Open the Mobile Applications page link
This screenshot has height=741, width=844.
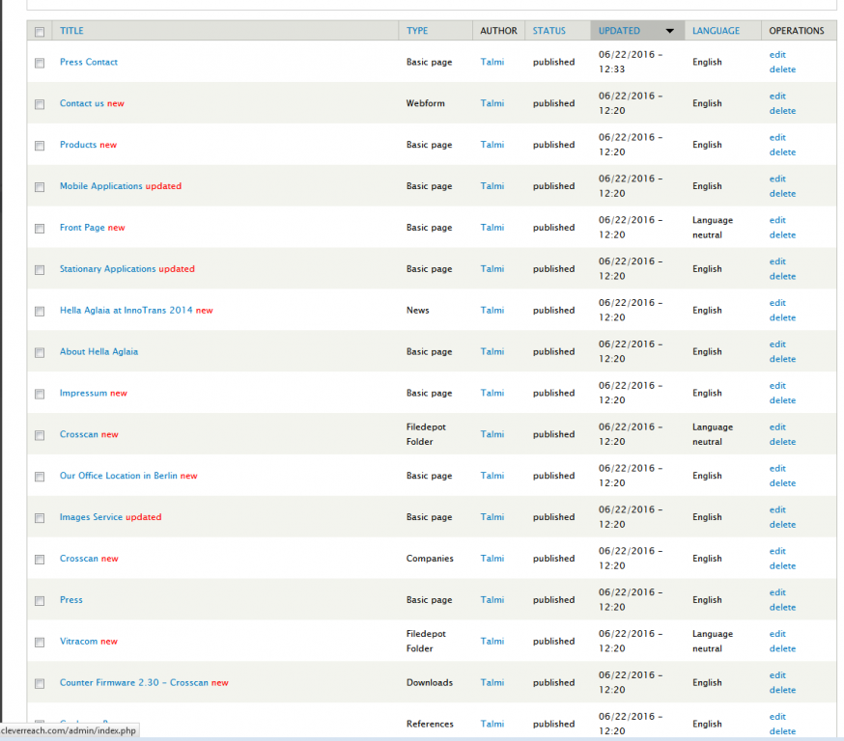[x=100, y=186]
